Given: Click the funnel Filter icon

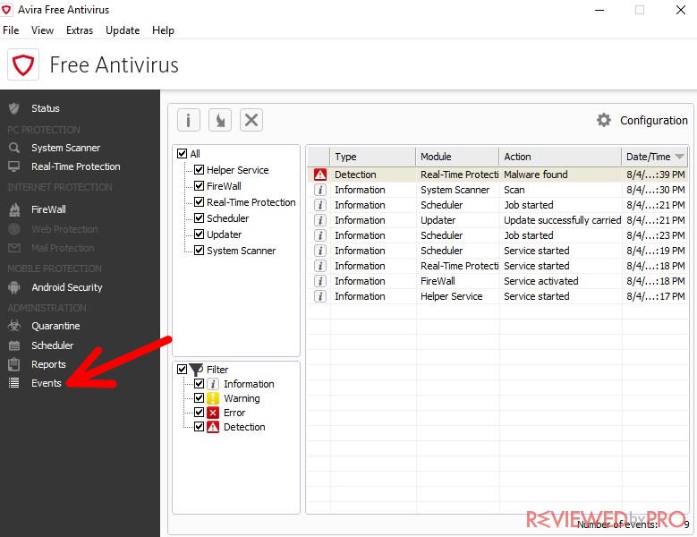Looking at the screenshot, I should [196, 370].
